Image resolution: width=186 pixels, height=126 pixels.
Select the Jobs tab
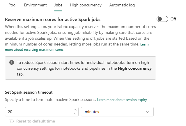(58, 5)
